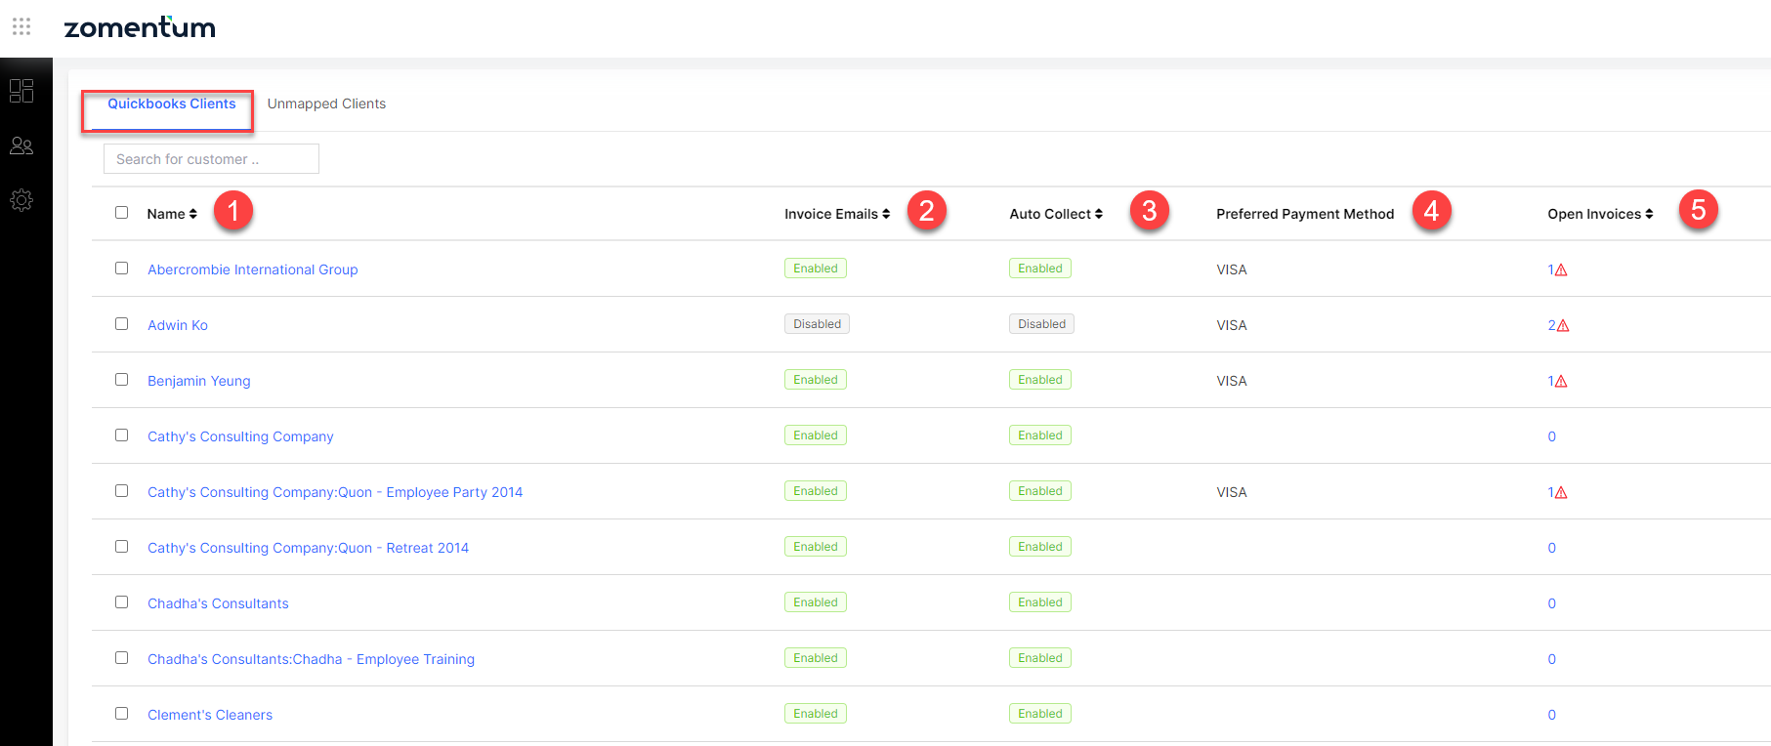Click overdue warning icon for Benjamin Yeung

pyautogui.click(x=1561, y=382)
